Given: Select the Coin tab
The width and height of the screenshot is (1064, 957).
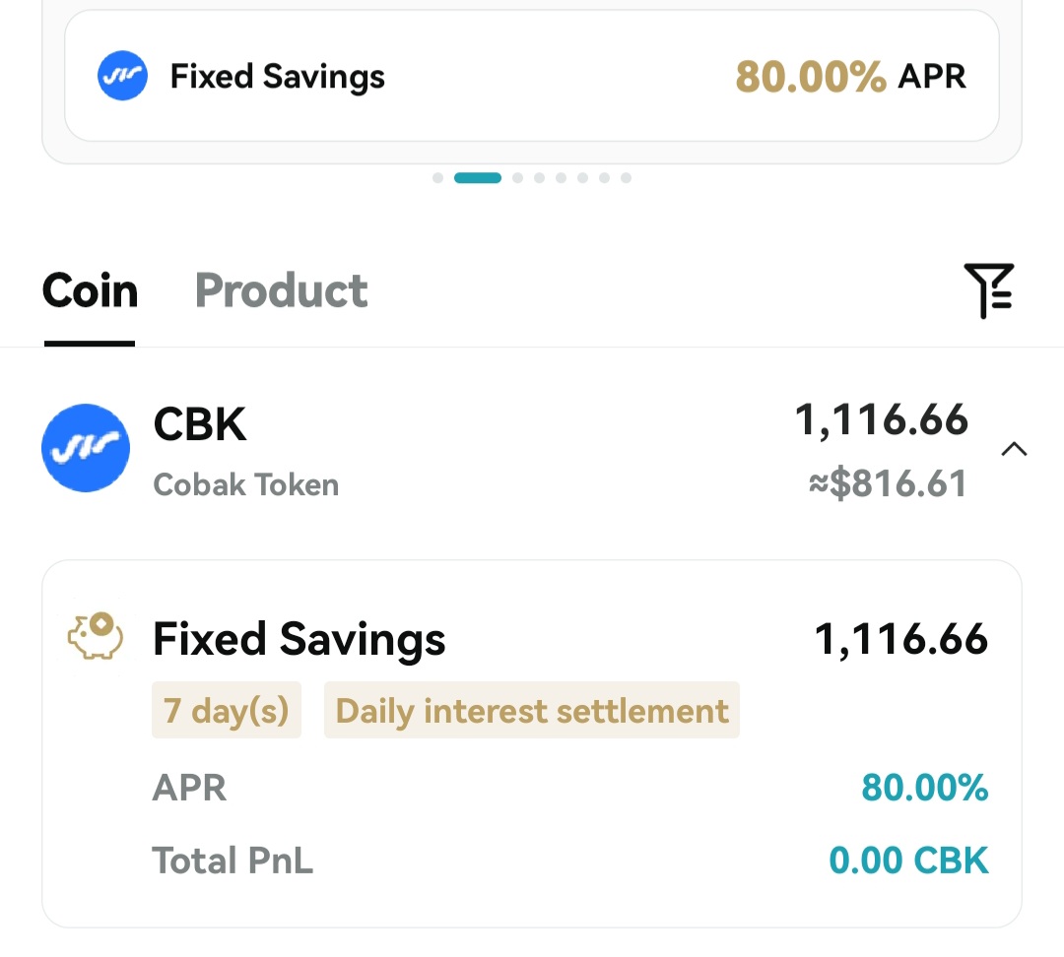Looking at the screenshot, I should coord(89,288).
